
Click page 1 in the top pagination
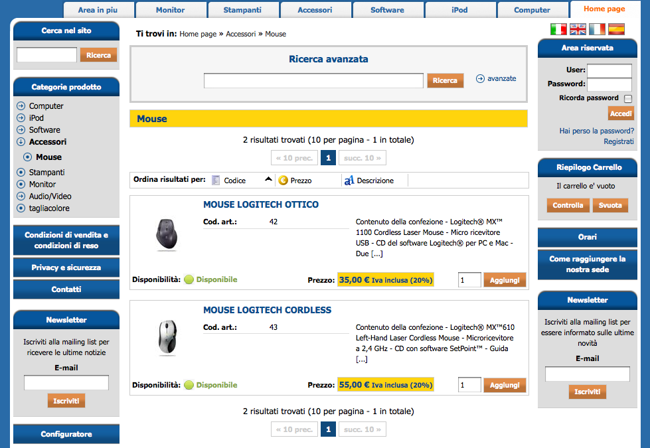tap(328, 158)
